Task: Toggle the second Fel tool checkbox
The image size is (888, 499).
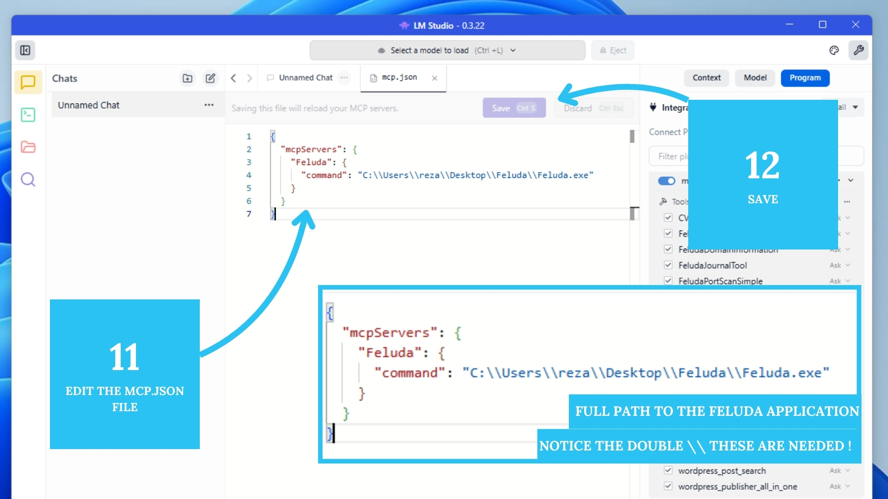Action: [668, 233]
